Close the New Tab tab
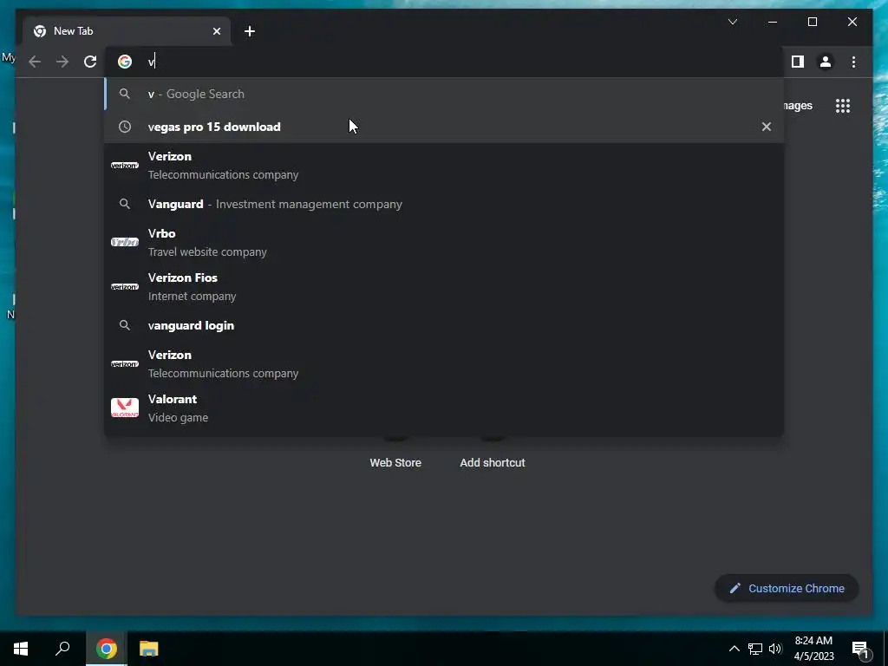The width and height of the screenshot is (888, 666). [x=216, y=31]
